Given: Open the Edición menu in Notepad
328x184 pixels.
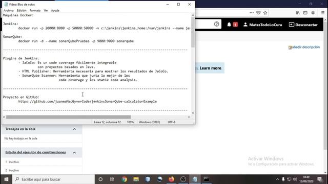Looking at the screenshot, I should (22, 10).
